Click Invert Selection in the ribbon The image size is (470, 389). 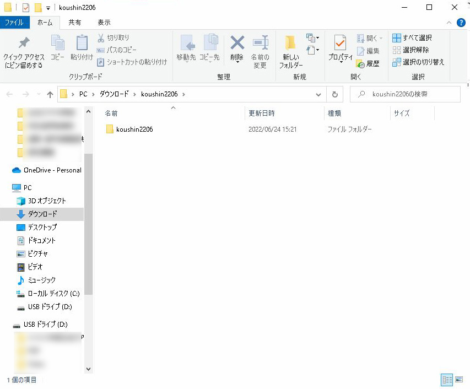[x=418, y=62]
